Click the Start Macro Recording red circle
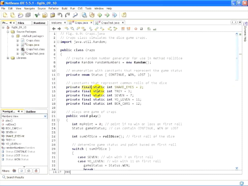 click(x=136, y=29)
